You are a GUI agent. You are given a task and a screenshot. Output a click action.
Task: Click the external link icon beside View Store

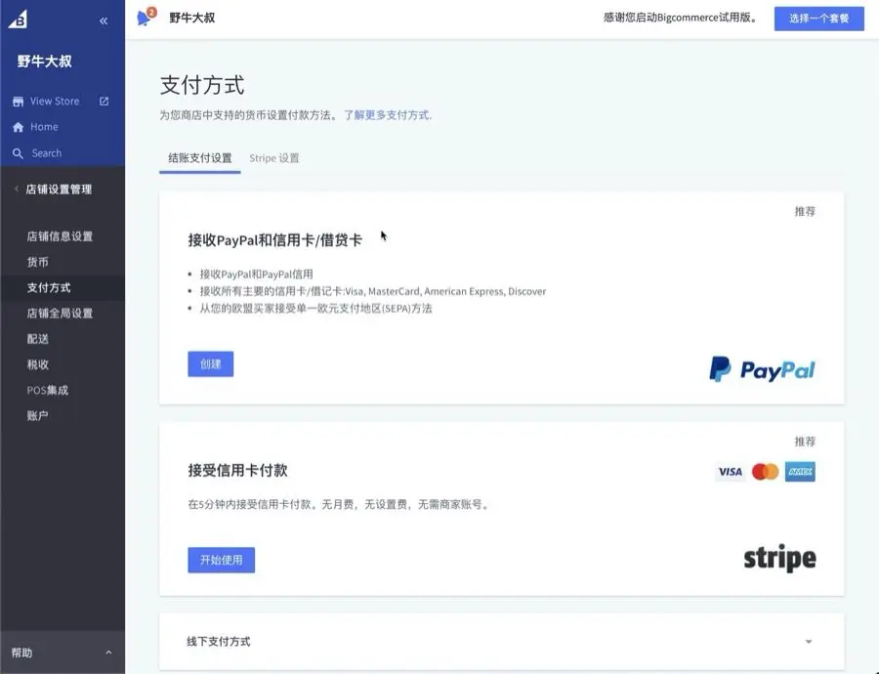point(105,101)
